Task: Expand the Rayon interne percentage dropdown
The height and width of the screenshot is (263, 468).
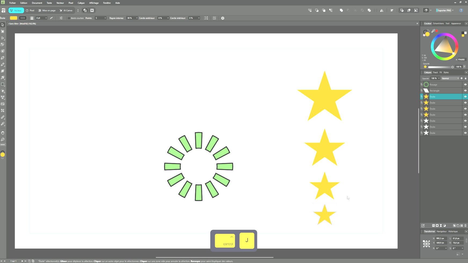Action: [137, 18]
